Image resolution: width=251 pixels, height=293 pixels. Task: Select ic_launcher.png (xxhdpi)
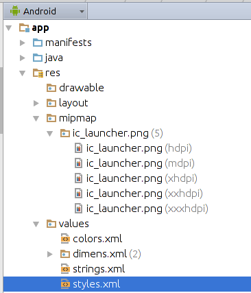click(x=145, y=194)
